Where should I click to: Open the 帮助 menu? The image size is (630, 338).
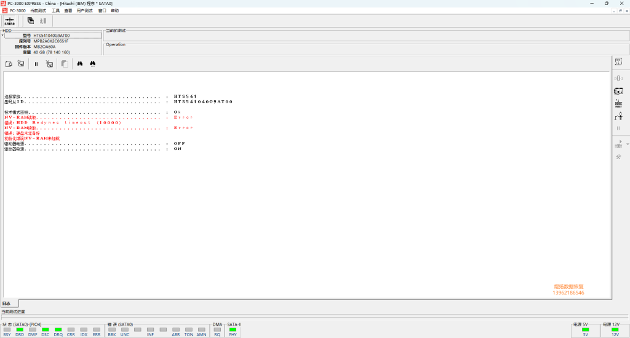[x=115, y=11]
